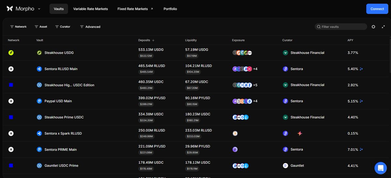Click the Steakhouse Prime USDC token icon
The image size is (391, 178).
(x=39, y=117)
